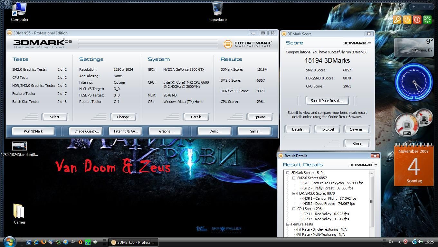438x247 pixels.
Task: Select HDR1 - Canyon Flight row
Action: coord(330,198)
